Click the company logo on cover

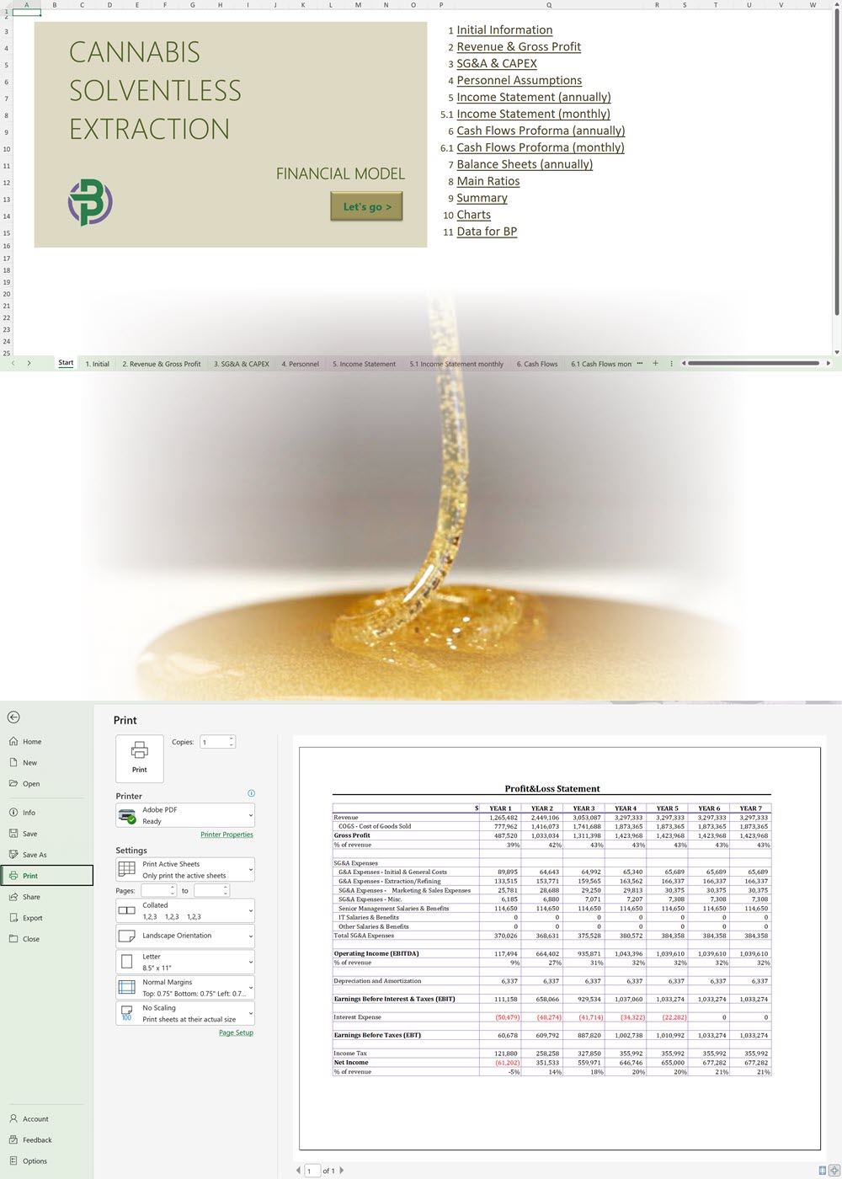point(90,202)
